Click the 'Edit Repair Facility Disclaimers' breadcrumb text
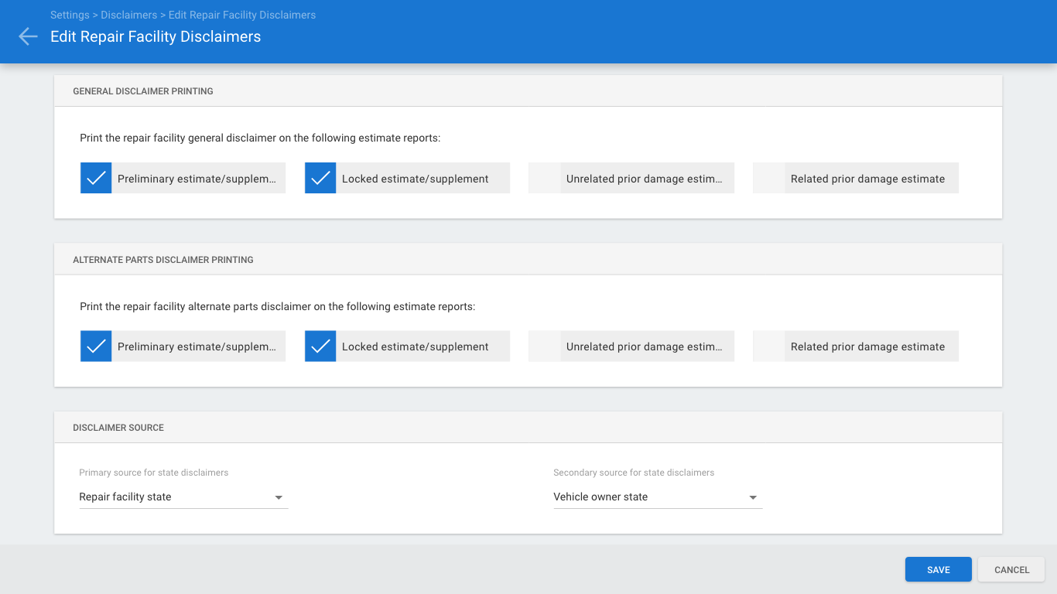The image size is (1057, 594). pos(243,15)
